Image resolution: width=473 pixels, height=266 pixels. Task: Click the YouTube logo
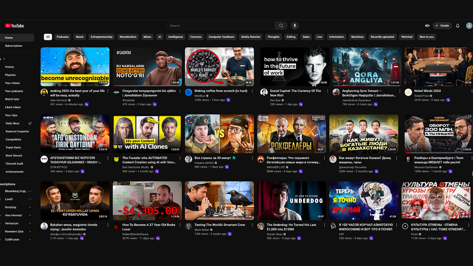click(14, 26)
